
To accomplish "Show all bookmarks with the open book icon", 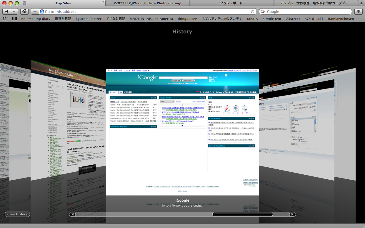I will point(6,19).
